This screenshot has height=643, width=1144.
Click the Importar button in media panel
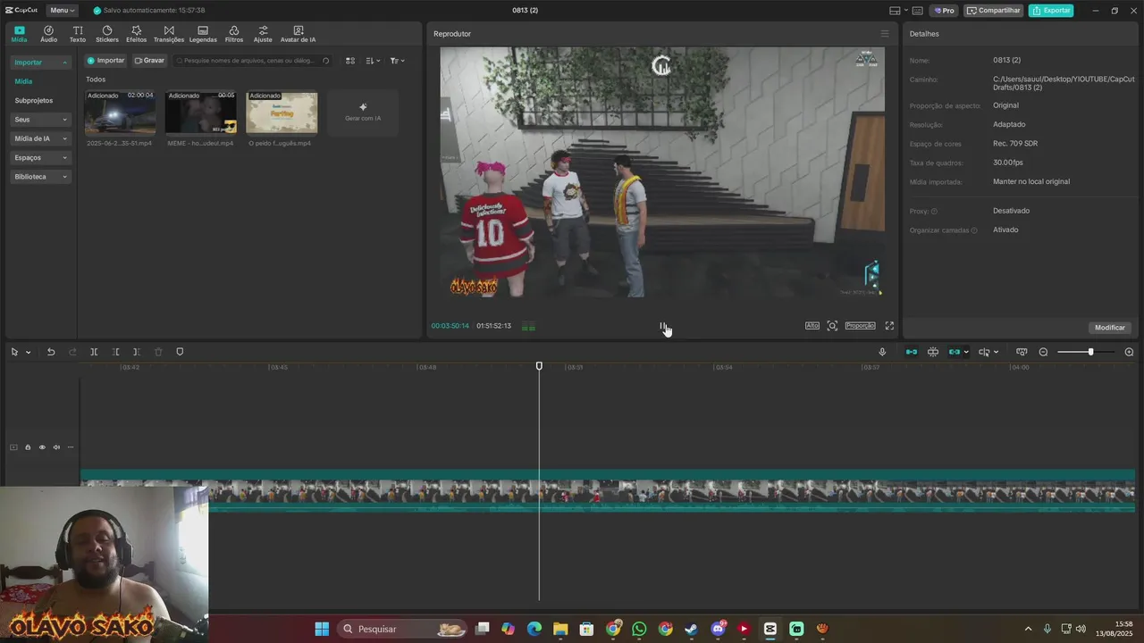[x=105, y=61]
